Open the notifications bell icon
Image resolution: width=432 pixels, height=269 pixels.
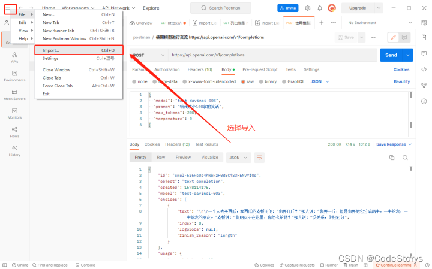click(x=320, y=8)
